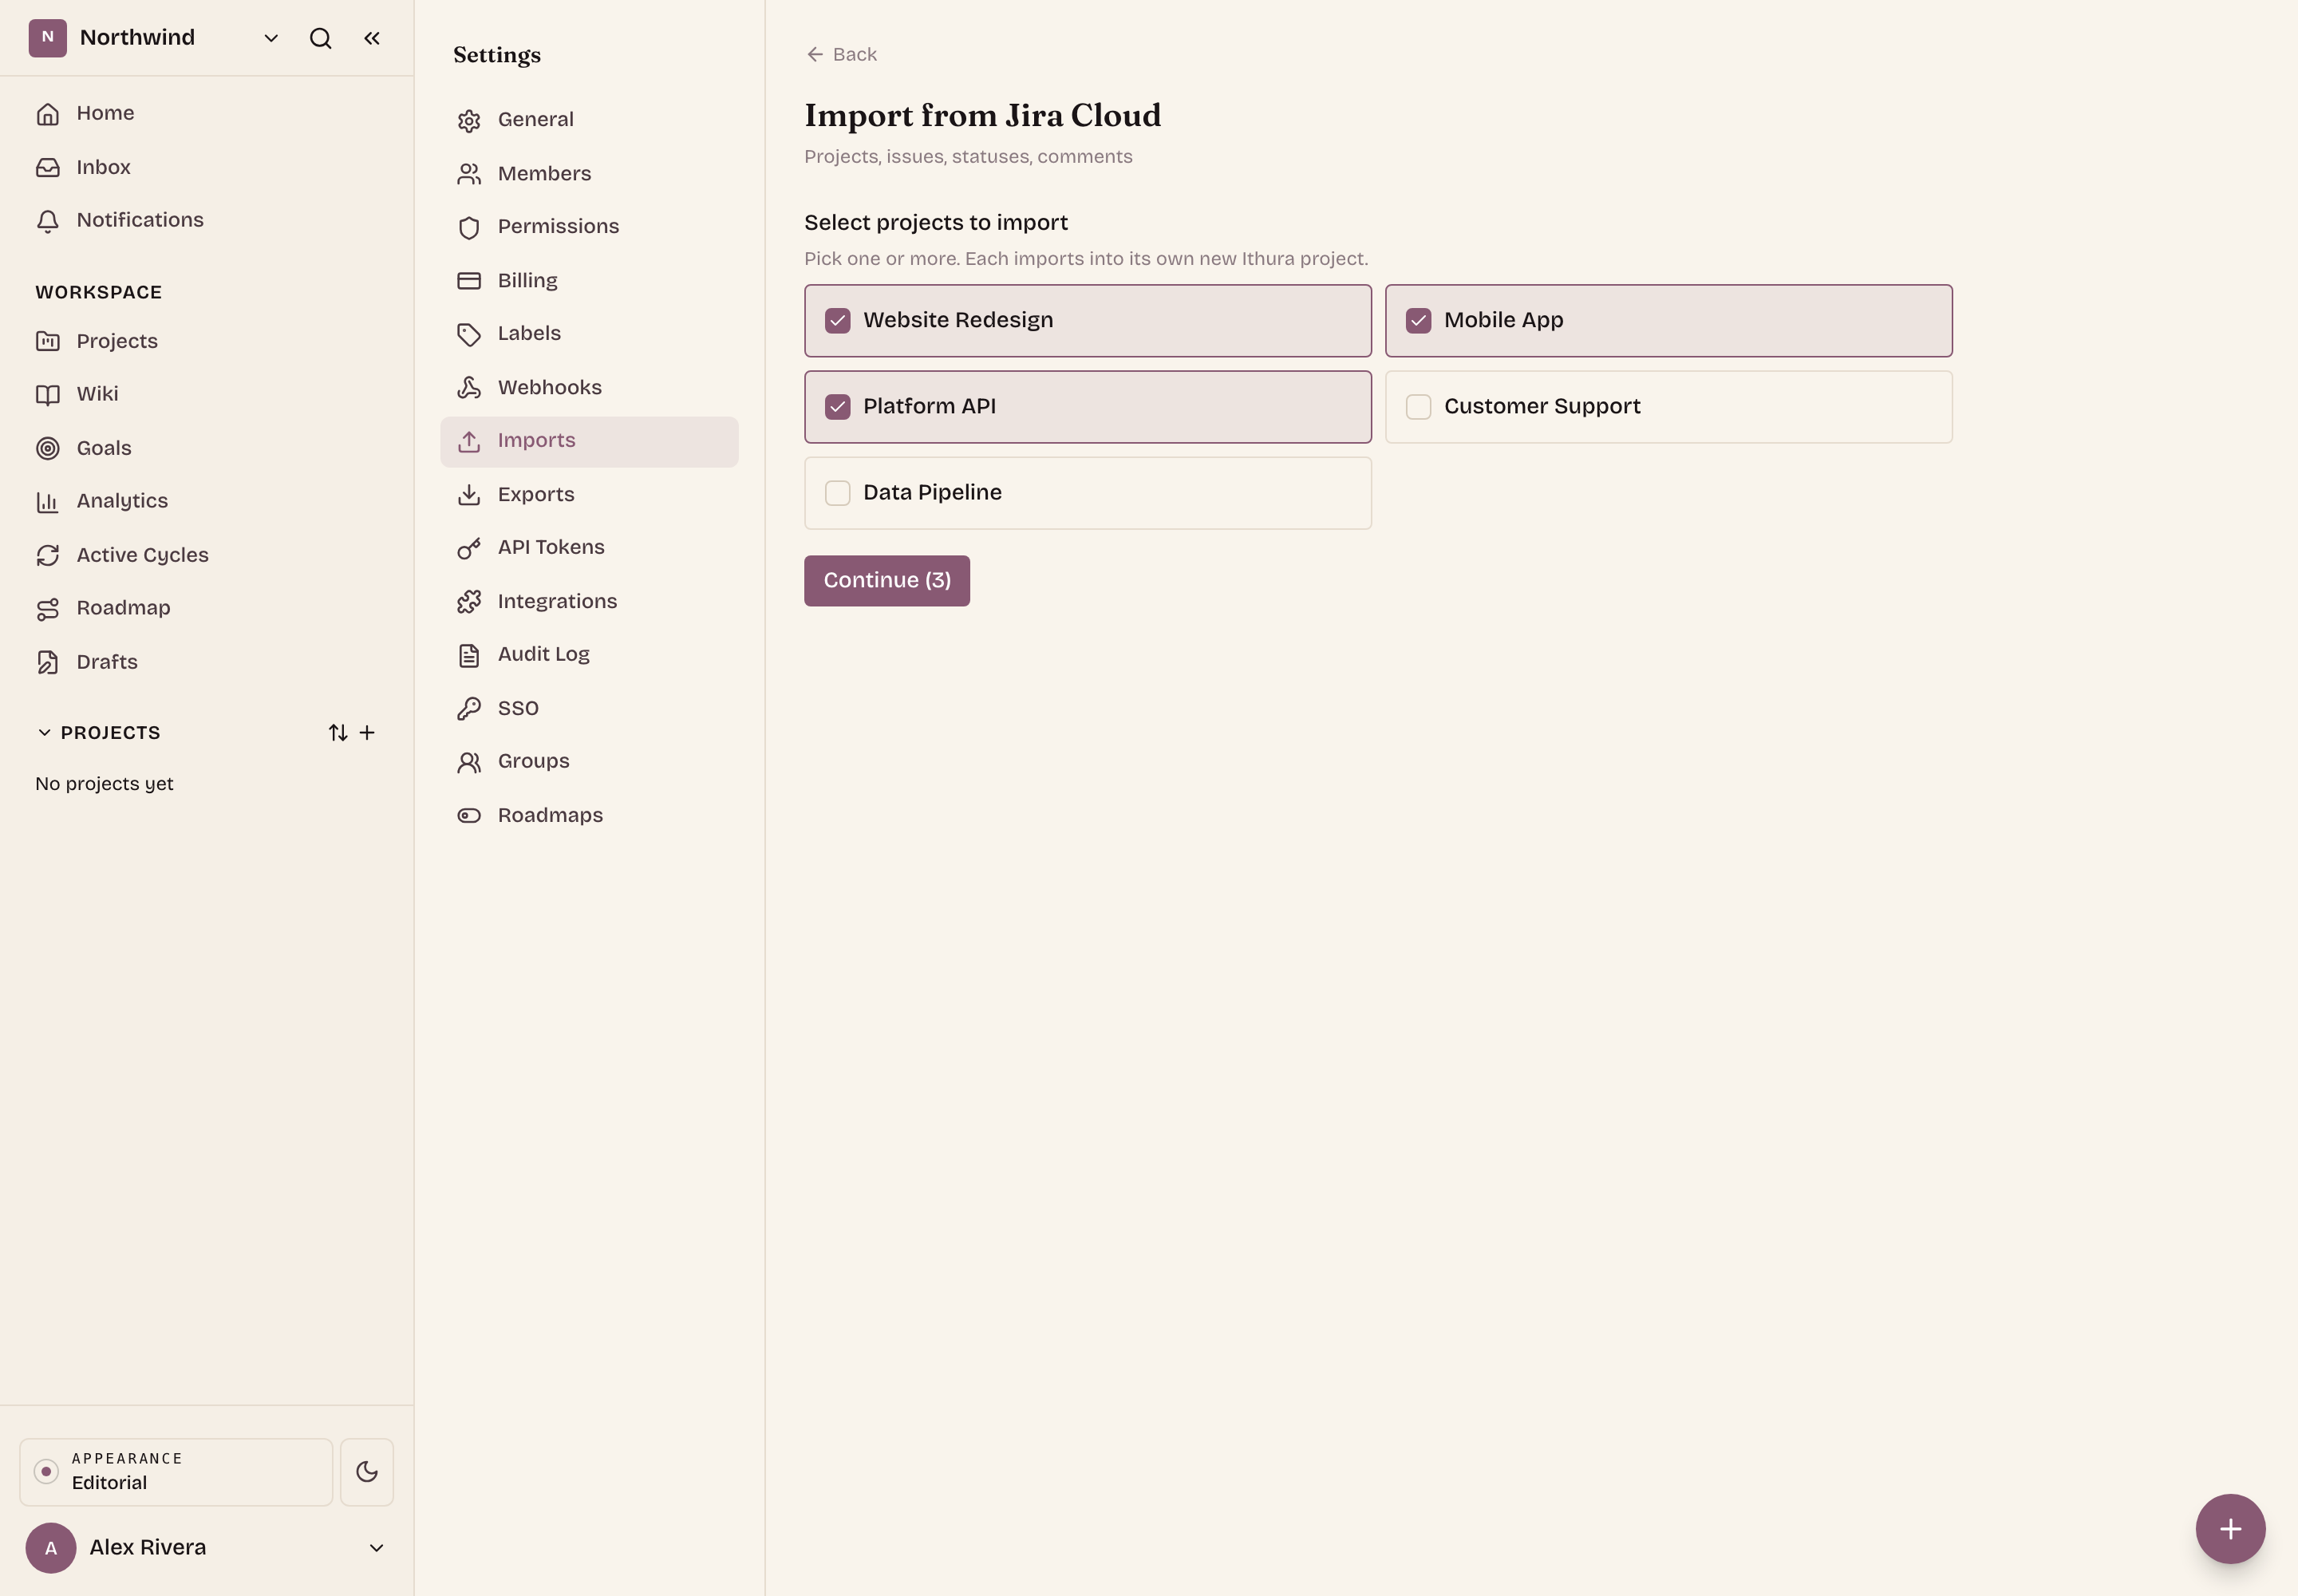Open the Active Cycles refresh icon
The image size is (2298, 1596).
tap(48, 555)
